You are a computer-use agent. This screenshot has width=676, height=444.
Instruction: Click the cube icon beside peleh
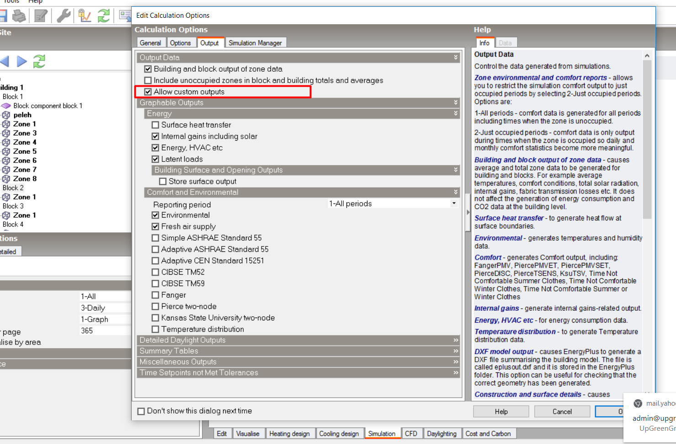6,115
